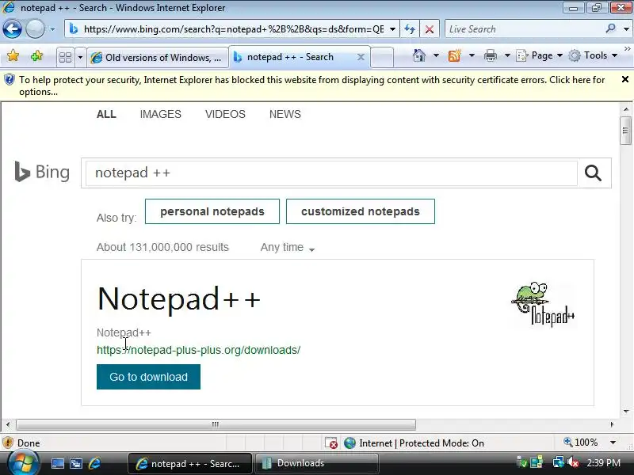Click the greyed Forward navigation button
Screen dimensions: 634x475
pos(35,29)
